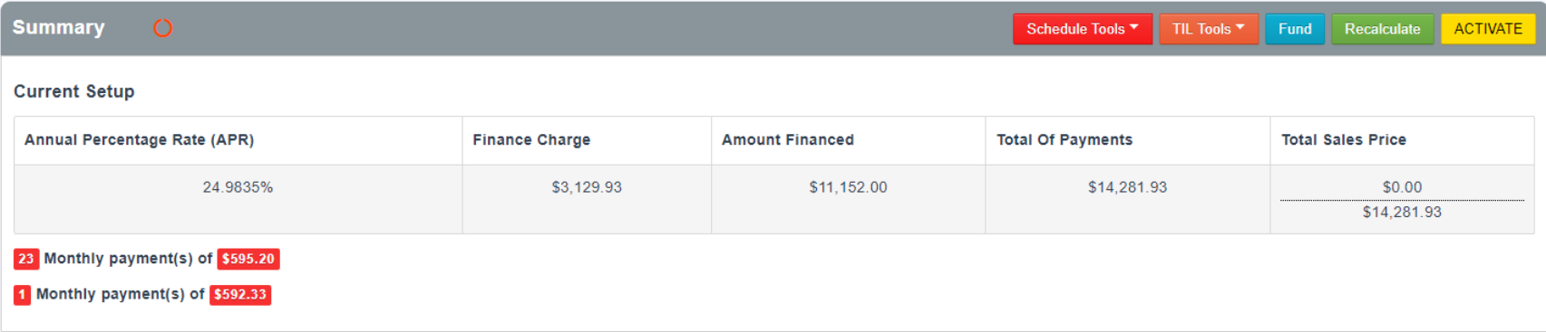Click the Total Sales Price column header
This screenshot has height=332, width=1546.
coord(1344,139)
